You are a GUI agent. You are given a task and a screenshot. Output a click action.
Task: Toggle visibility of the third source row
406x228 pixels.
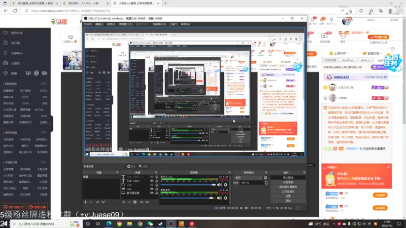click(x=152, y=185)
